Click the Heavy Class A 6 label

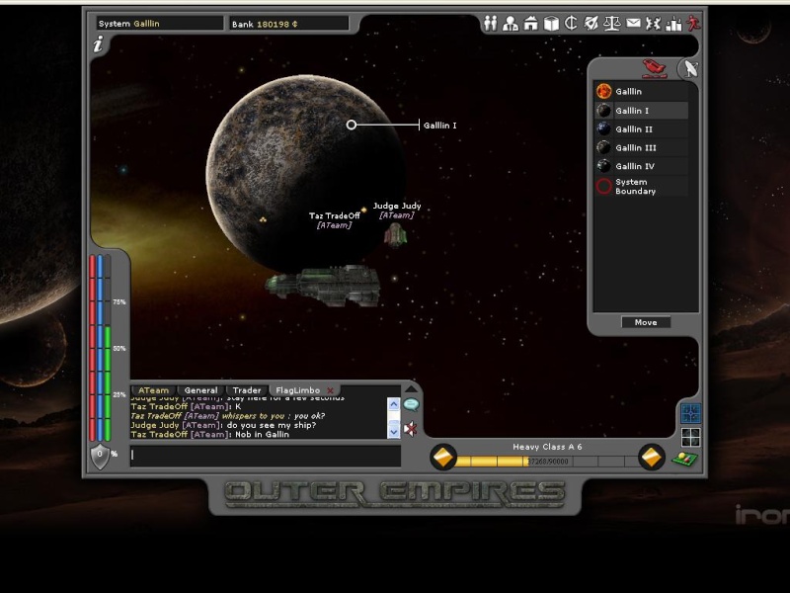click(x=547, y=447)
